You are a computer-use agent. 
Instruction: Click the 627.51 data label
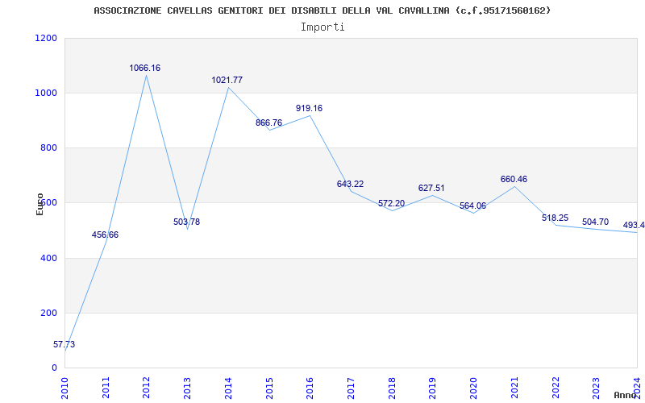coord(431,188)
